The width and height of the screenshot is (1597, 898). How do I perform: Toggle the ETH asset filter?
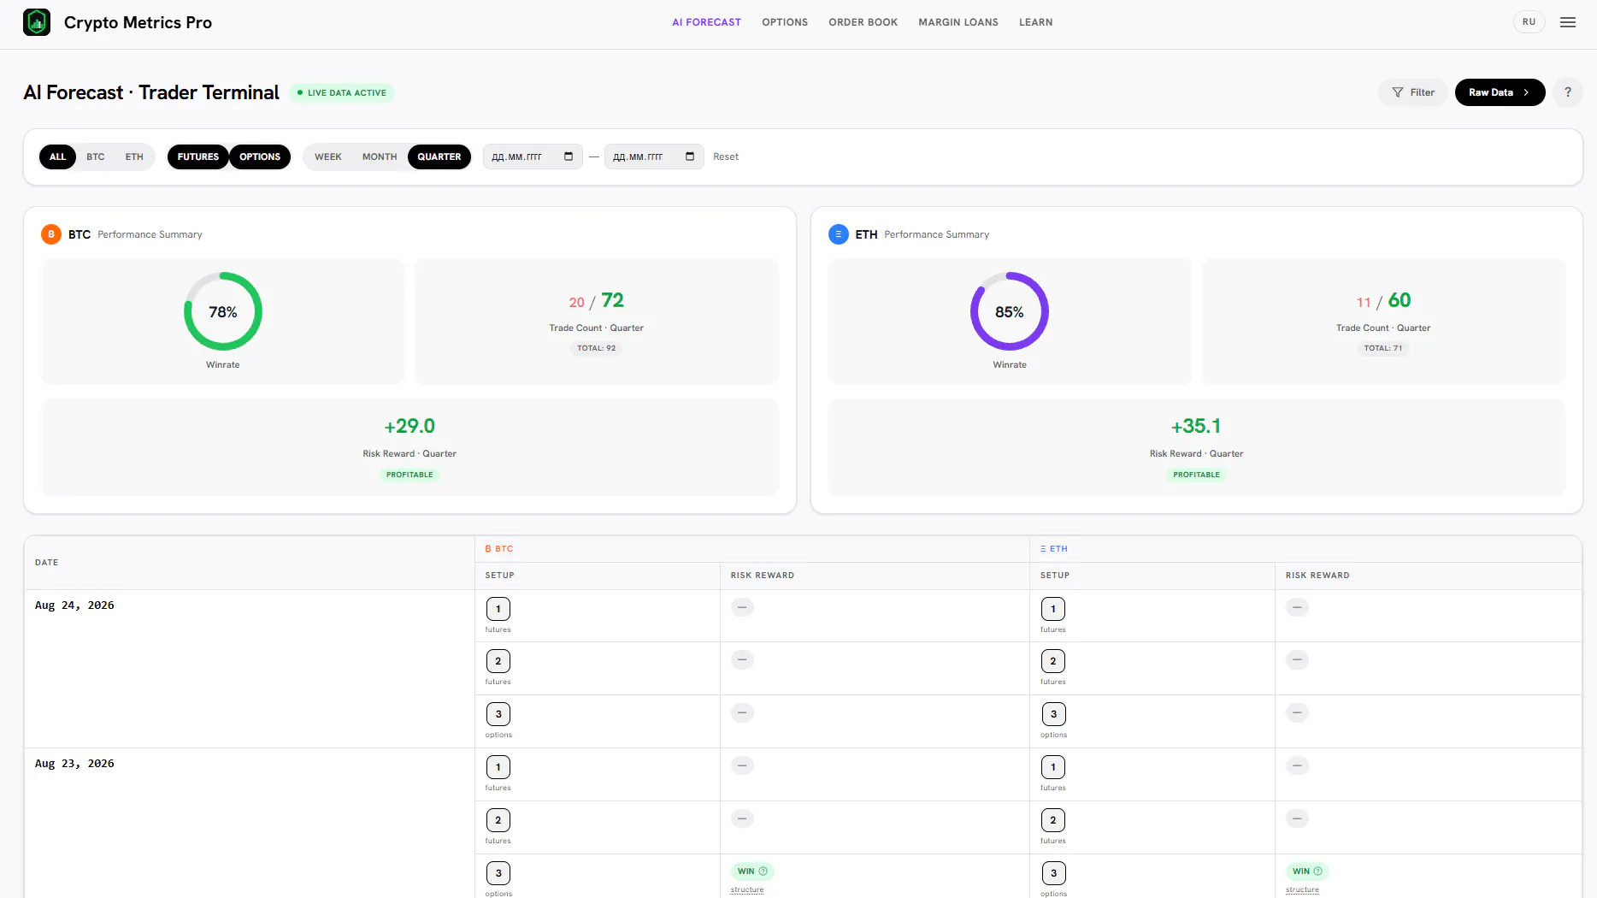pos(134,157)
